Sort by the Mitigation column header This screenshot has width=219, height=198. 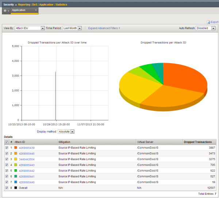pos(66,142)
